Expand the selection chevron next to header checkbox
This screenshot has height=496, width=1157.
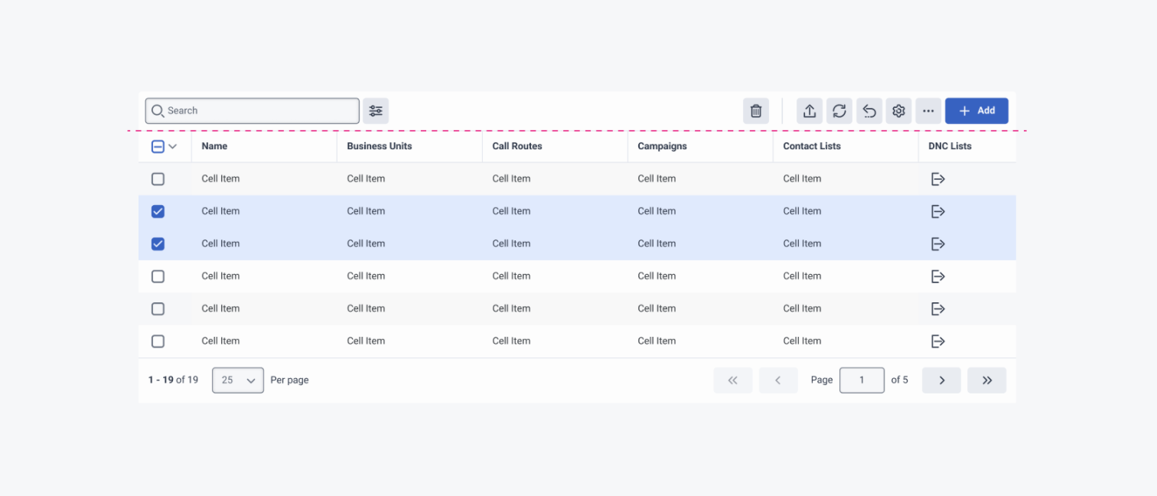[173, 146]
